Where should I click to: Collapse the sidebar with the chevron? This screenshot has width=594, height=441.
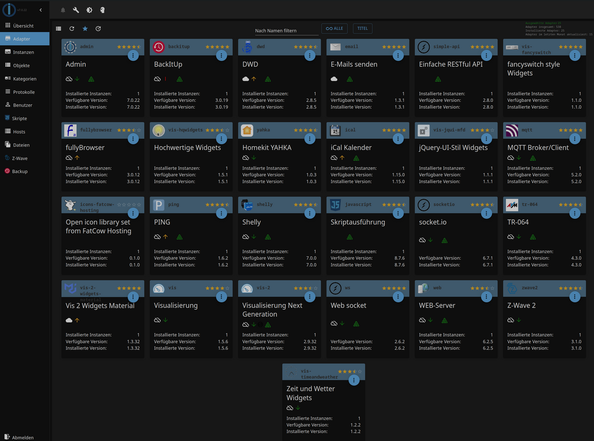click(41, 10)
